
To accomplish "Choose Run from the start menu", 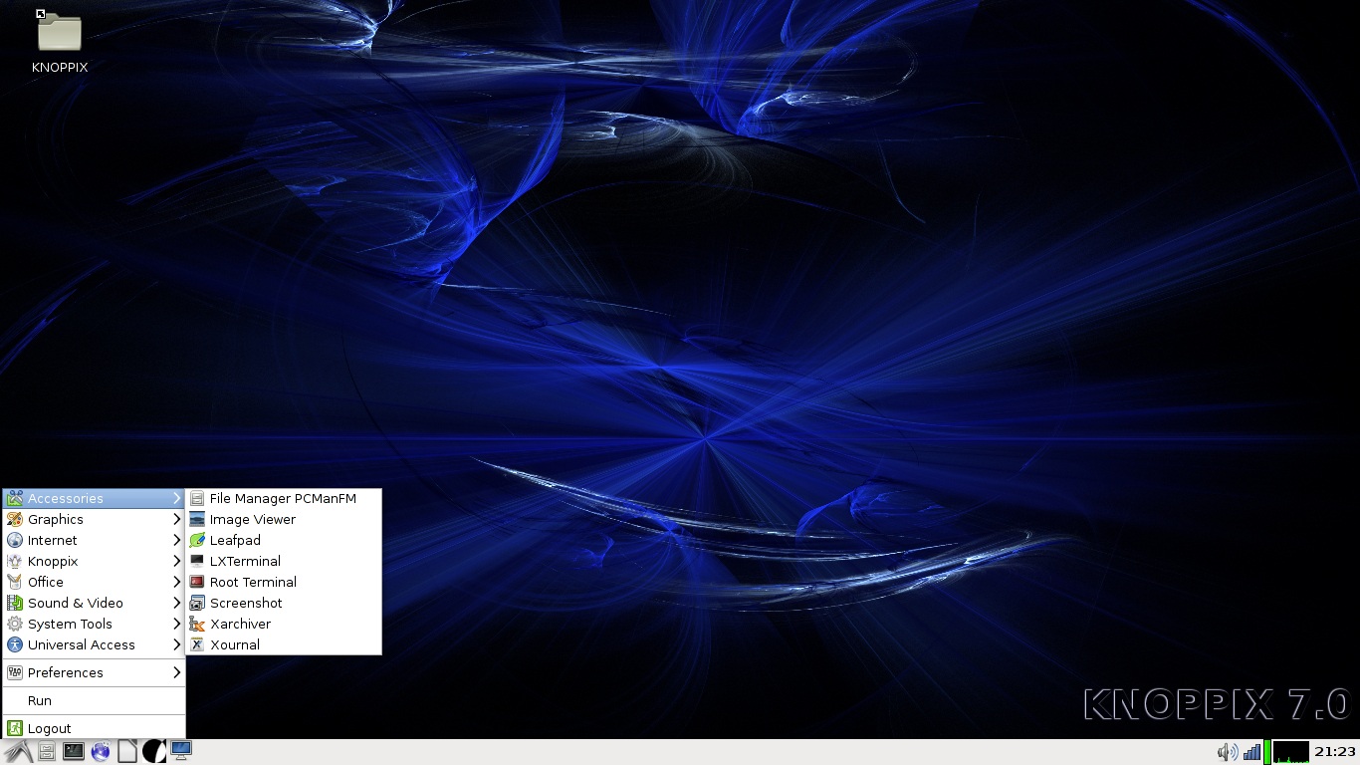I will [x=94, y=700].
